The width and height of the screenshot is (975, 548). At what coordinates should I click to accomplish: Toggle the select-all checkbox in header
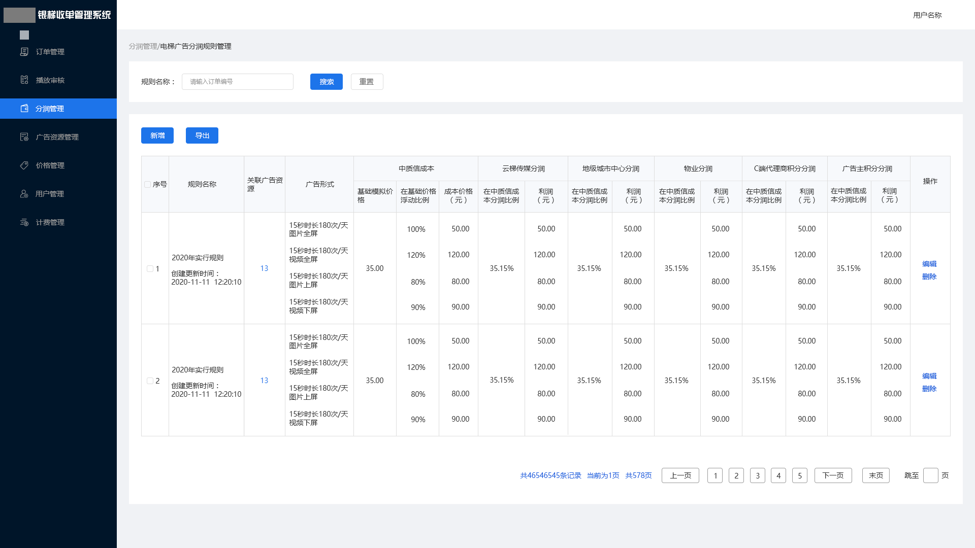click(147, 185)
